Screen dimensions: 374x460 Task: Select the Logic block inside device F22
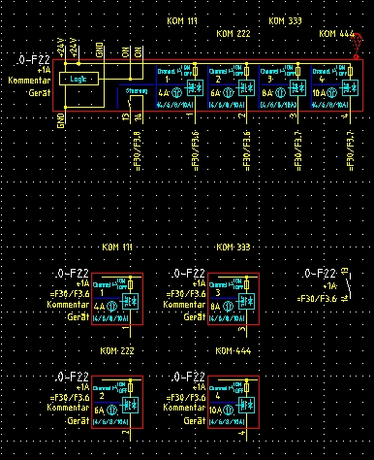78,79
